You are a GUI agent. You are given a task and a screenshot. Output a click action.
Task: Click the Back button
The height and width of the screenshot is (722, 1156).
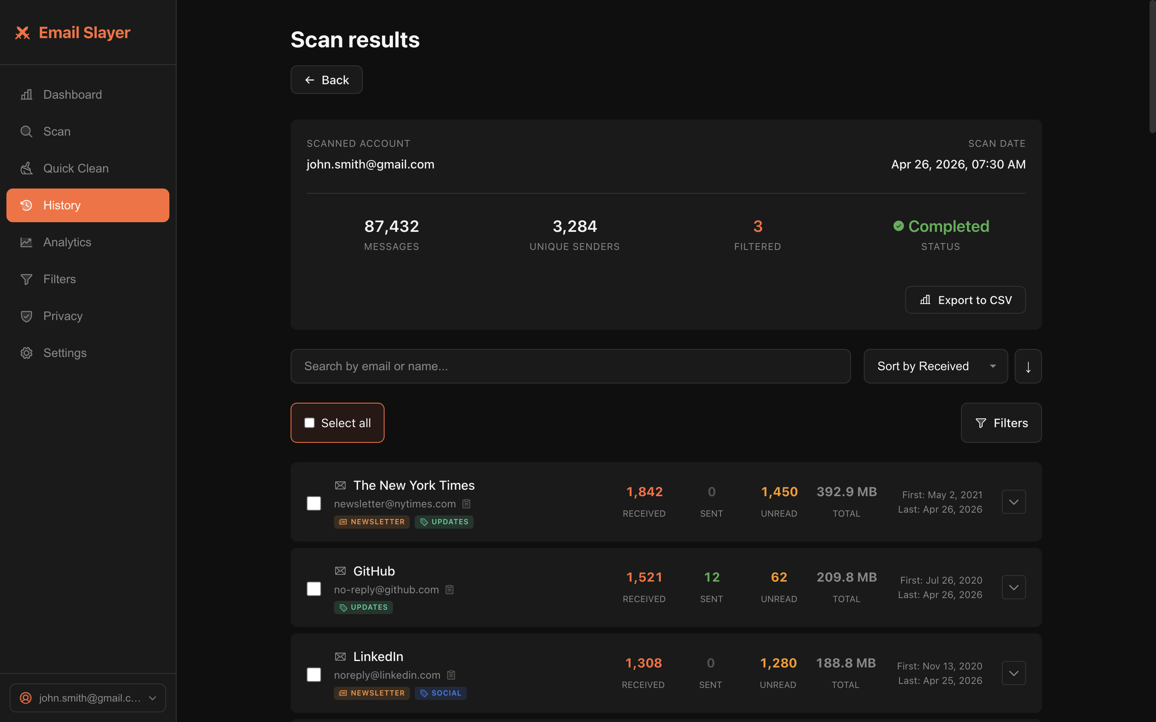click(x=327, y=80)
